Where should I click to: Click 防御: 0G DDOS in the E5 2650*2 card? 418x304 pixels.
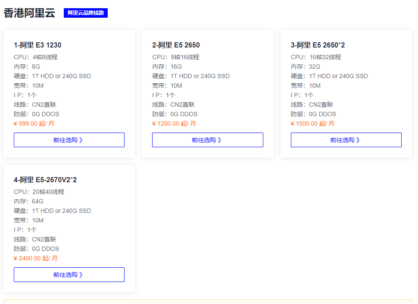coord(314,114)
